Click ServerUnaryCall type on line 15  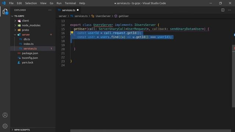coord(112,29)
